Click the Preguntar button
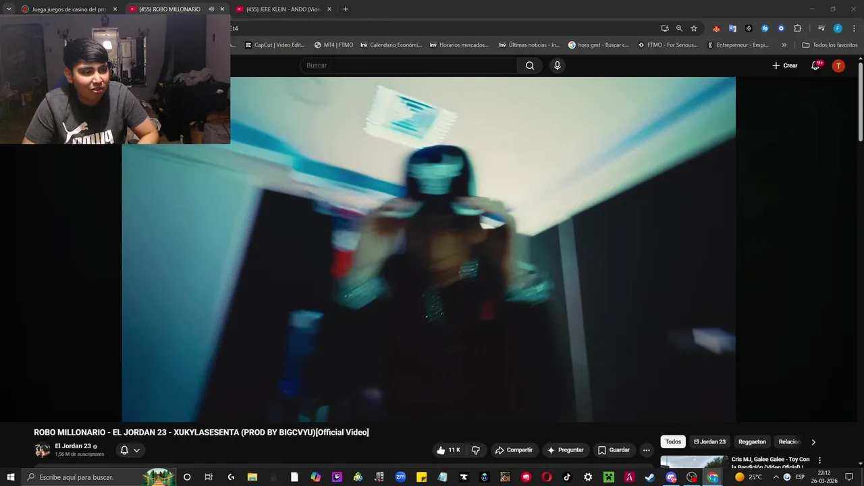The image size is (864, 486). (566, 450)
